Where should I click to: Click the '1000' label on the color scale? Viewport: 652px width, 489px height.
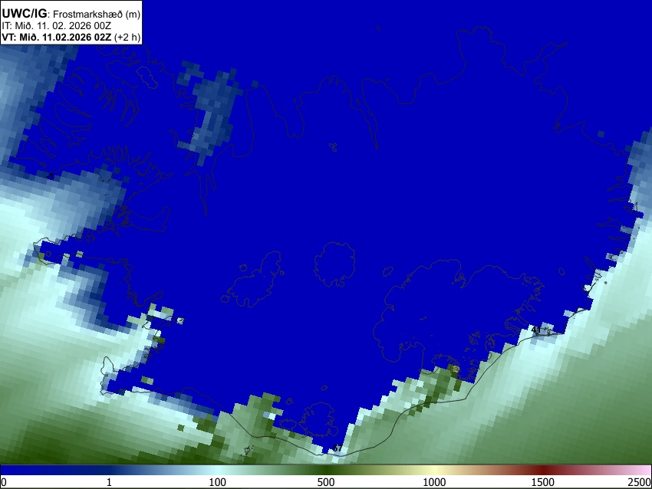(434, 482)
